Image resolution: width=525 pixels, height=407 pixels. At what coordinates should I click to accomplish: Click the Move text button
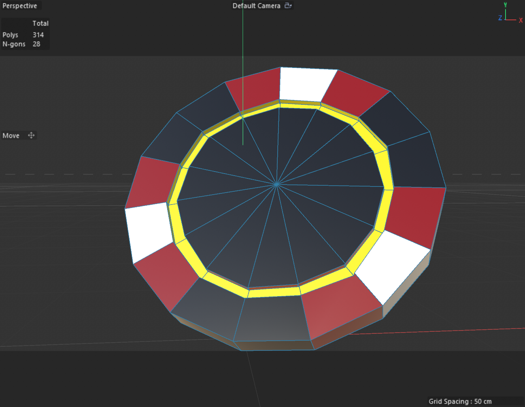[x=11, y=135]
